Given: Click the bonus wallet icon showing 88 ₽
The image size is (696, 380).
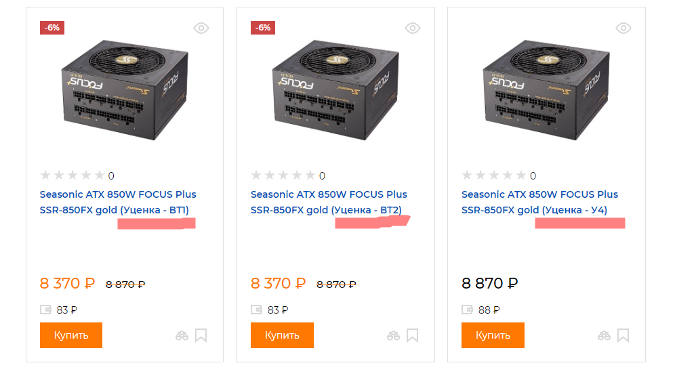Looking at the screenshot, I should (x=468, y=310).
